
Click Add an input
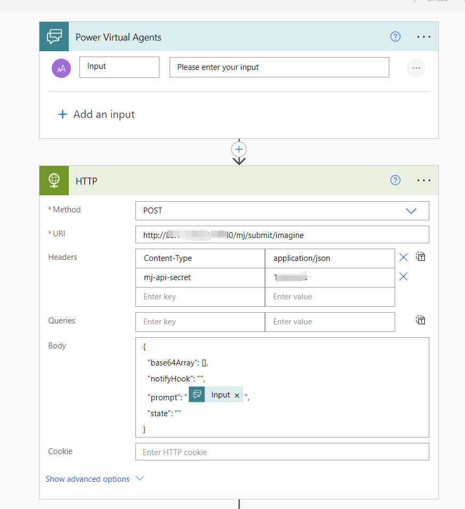coord(104,114)
